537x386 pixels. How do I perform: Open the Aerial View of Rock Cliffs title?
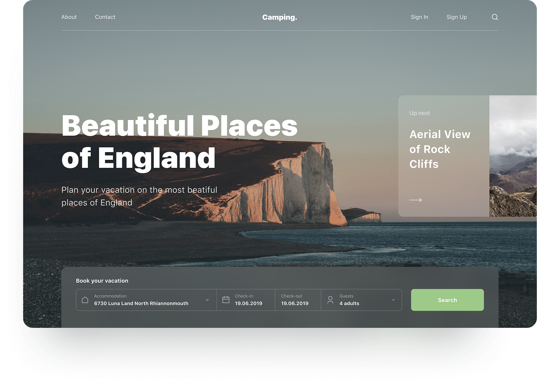439,149
